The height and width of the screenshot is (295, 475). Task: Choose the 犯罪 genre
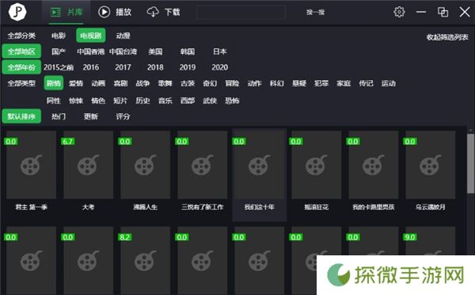click(321, 82)
